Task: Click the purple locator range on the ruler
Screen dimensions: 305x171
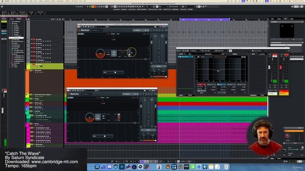Action: point(204,19)
